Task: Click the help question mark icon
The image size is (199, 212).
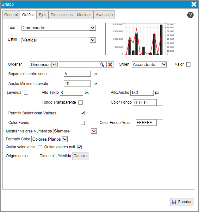Action: 190,15
